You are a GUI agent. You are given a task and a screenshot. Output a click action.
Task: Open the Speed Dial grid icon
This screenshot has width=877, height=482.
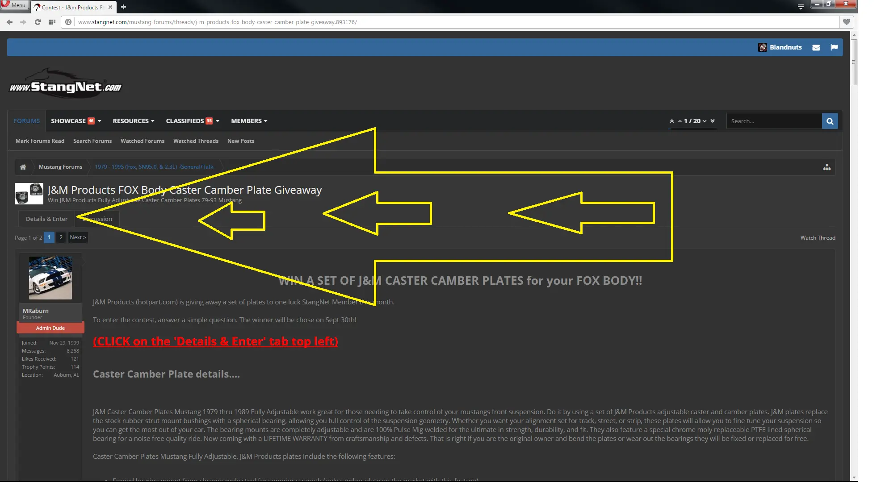[52, 22]
